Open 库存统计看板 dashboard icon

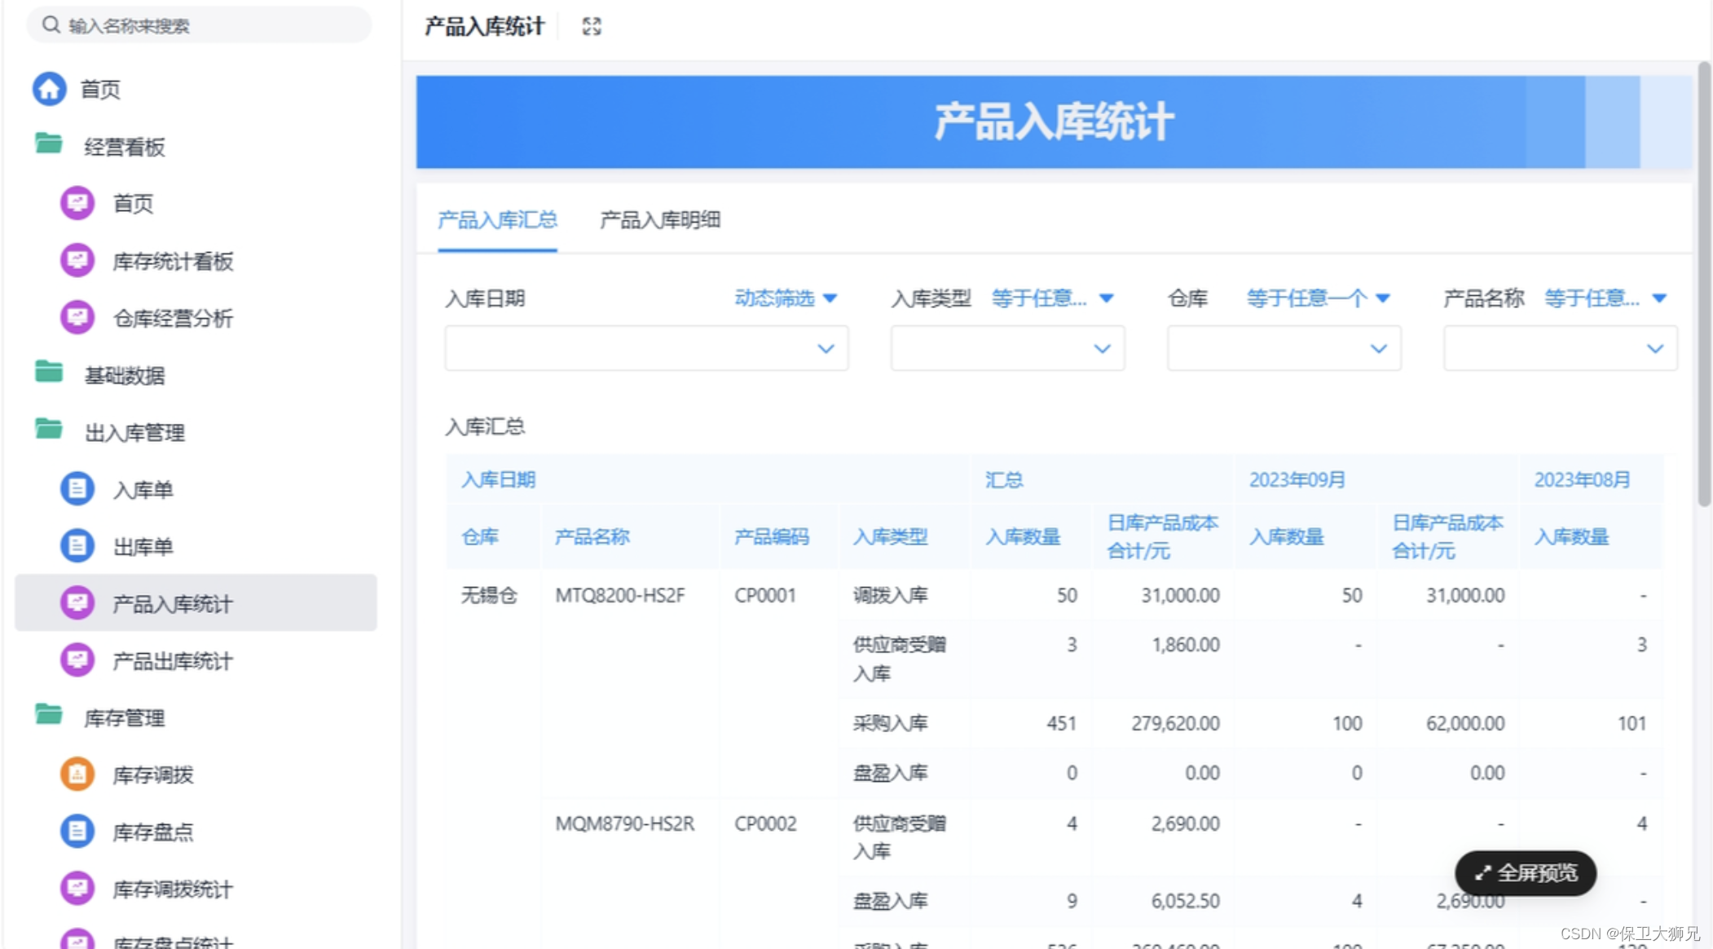(x=77, y=261)
